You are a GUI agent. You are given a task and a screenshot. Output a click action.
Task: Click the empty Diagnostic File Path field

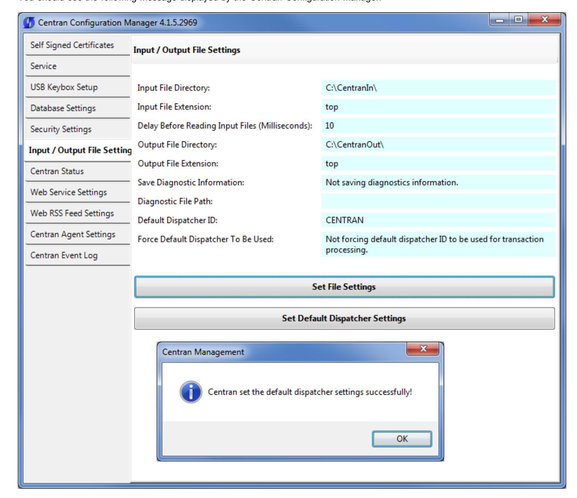point(438,201)
